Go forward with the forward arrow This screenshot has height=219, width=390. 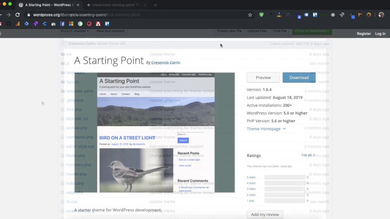tap(9, 15)
